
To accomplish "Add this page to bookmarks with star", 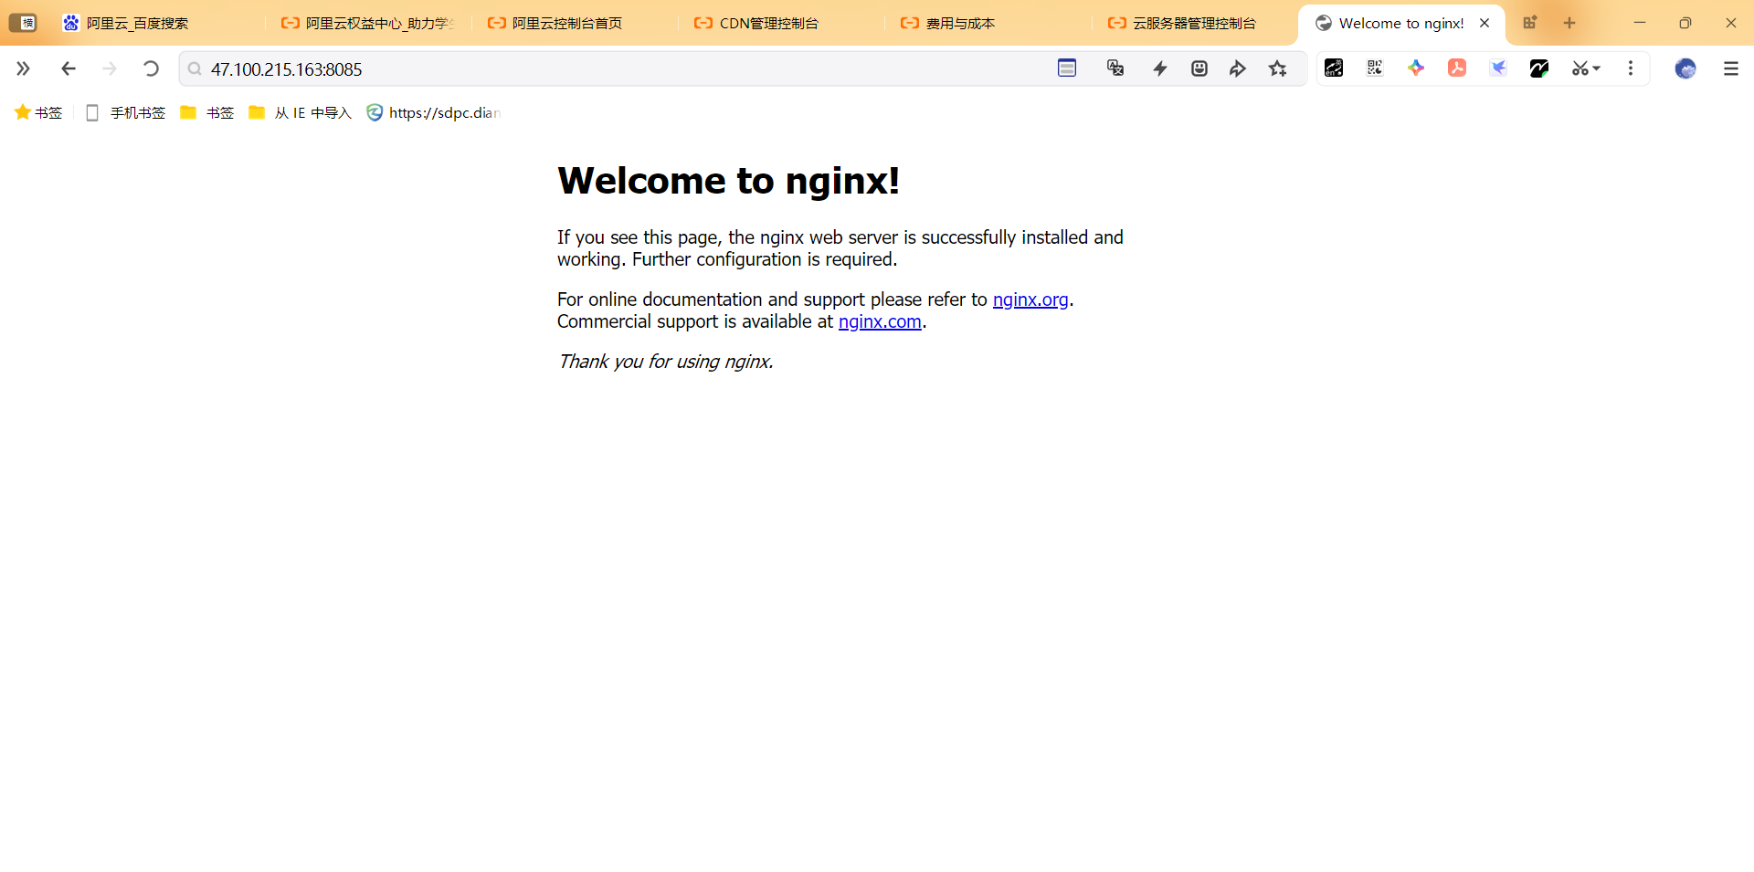I will click(x=1278, y=68).
